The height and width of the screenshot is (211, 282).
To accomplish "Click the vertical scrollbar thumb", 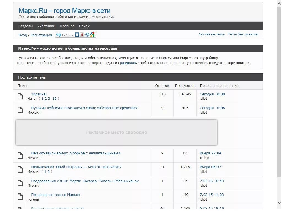I will (x=279, y=92).
